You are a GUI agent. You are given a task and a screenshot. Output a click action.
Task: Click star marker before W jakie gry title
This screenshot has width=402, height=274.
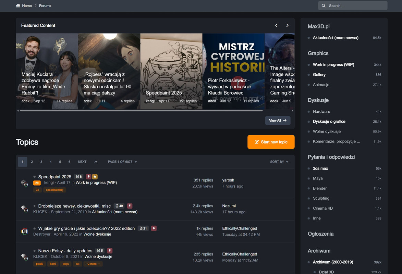pyautogui.click(x=35, y=229)
